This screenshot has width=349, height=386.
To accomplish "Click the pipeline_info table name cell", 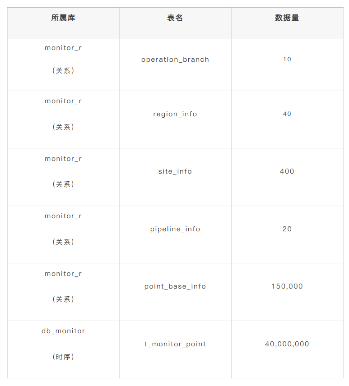I will (175, 229).
